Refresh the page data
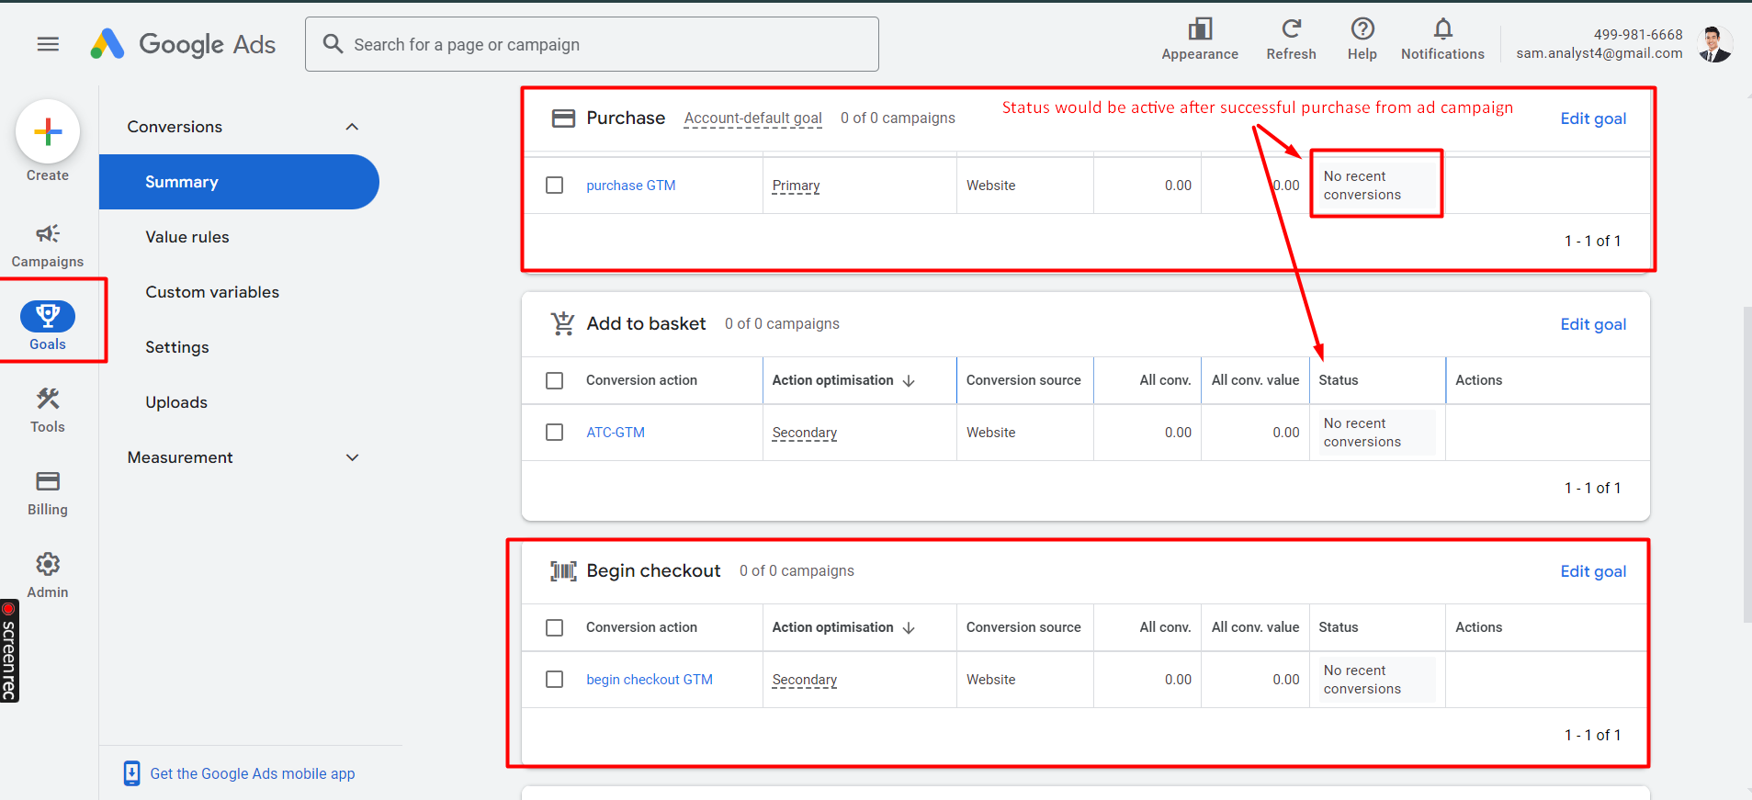The height and width of the screenshot is (800, 1752). pyautogui.click(x=1291, y=40)
